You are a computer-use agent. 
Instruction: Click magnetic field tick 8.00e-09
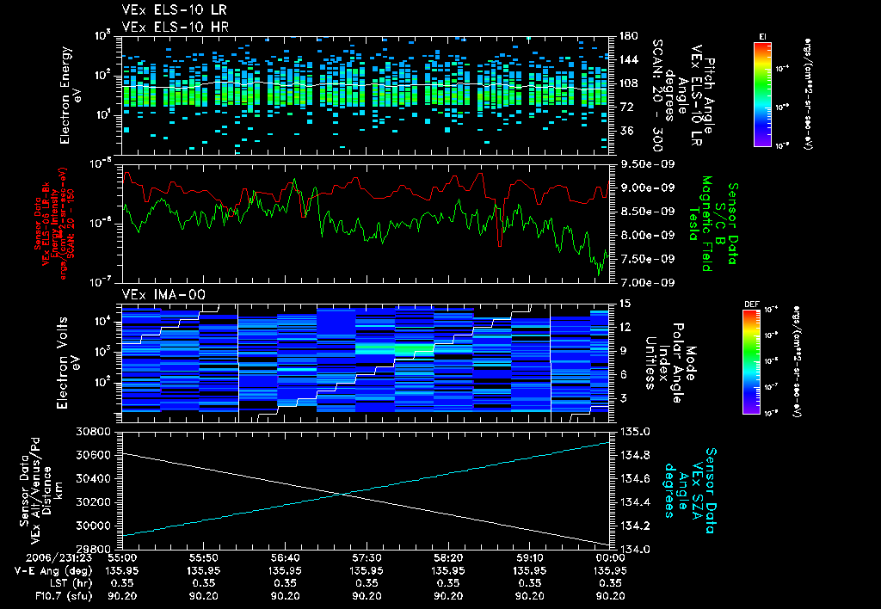[647, 236]
